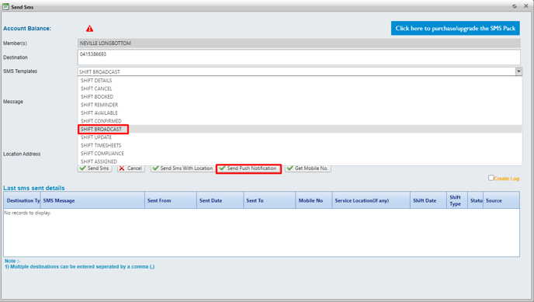Sort by Sent To column header
Screen dimensions: 534x302
coord(269,200)
